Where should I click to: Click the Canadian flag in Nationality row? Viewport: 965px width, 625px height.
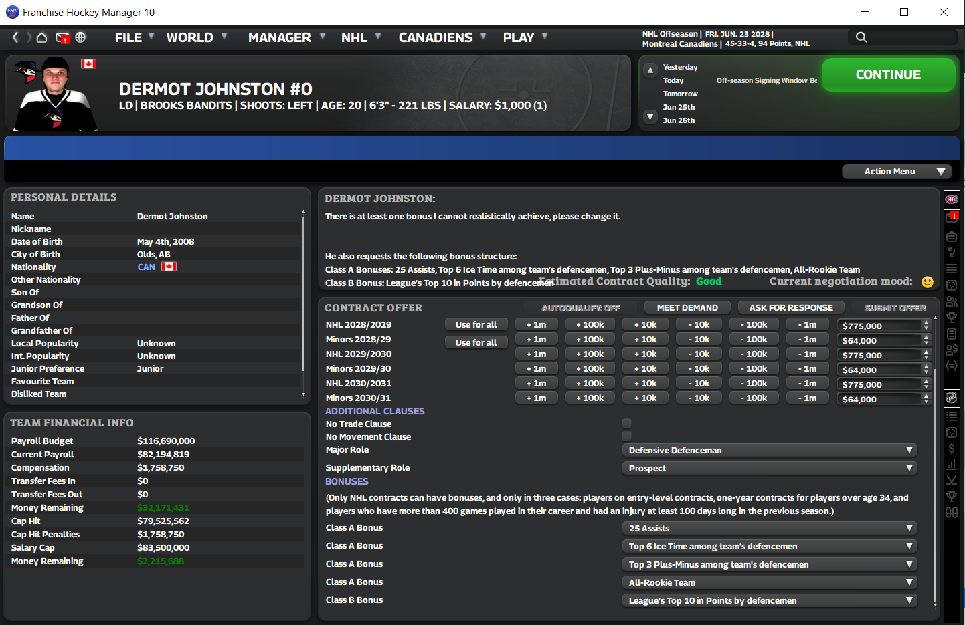pos(169,267)
